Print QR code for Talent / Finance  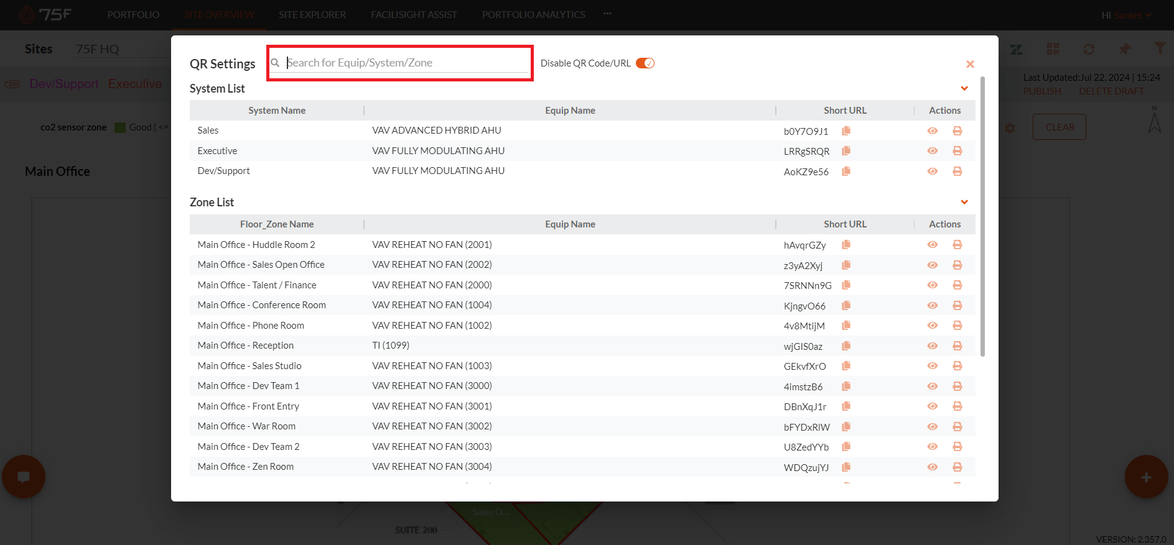(x=957, y=285)
